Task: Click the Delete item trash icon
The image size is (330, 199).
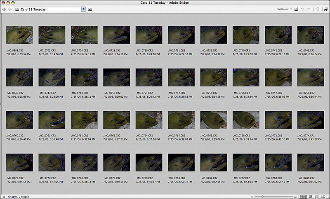Action: coord(317,9)
